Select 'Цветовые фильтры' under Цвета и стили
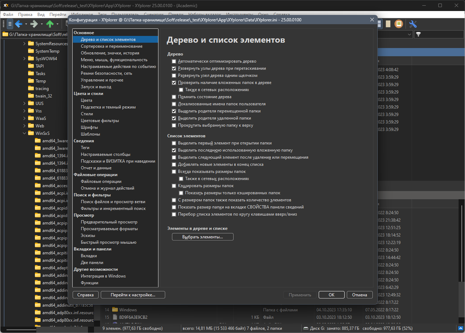Viewport: 465px width, 333px height. pos(100,121)
